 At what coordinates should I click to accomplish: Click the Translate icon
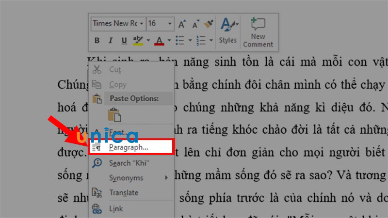point(97,193)
